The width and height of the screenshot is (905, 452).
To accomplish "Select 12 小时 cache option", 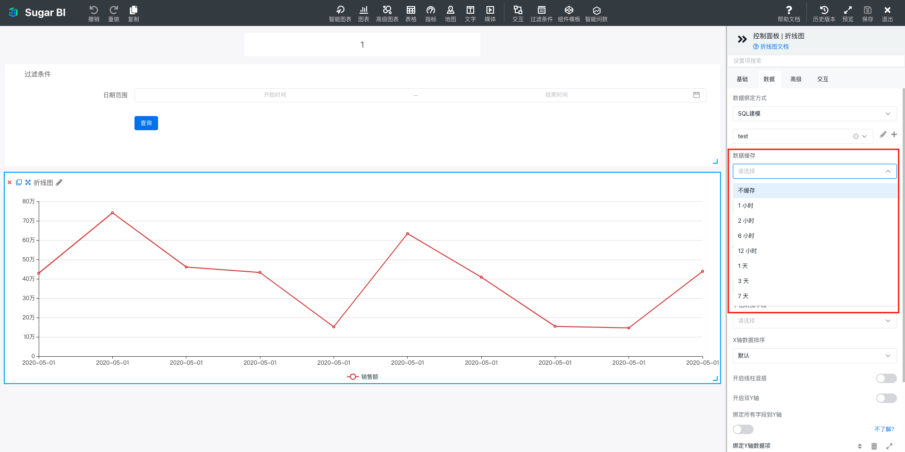I will (x=815, y=251).
